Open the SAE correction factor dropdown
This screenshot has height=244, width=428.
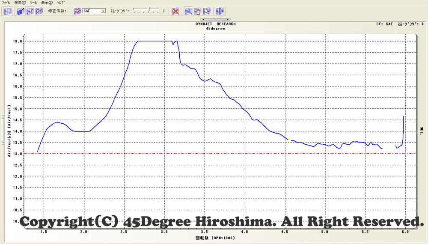[x=103, y=11]
